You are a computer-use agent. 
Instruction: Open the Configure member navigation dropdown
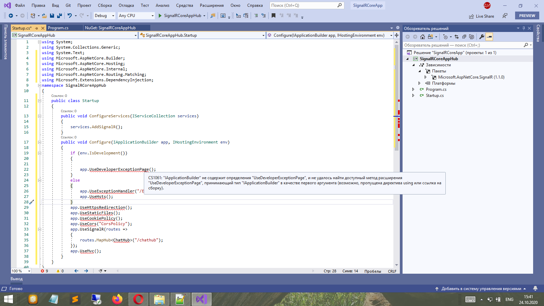(329, 35)
